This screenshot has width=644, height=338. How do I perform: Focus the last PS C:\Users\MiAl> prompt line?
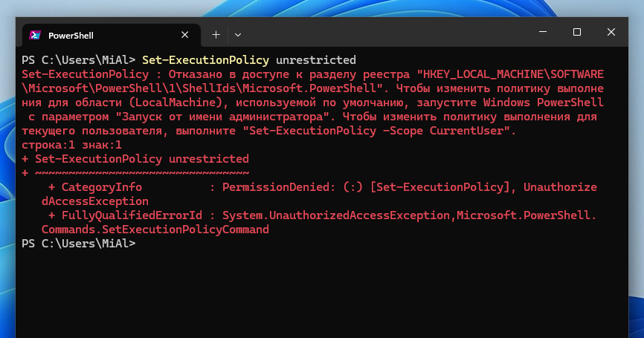(78, 244)
